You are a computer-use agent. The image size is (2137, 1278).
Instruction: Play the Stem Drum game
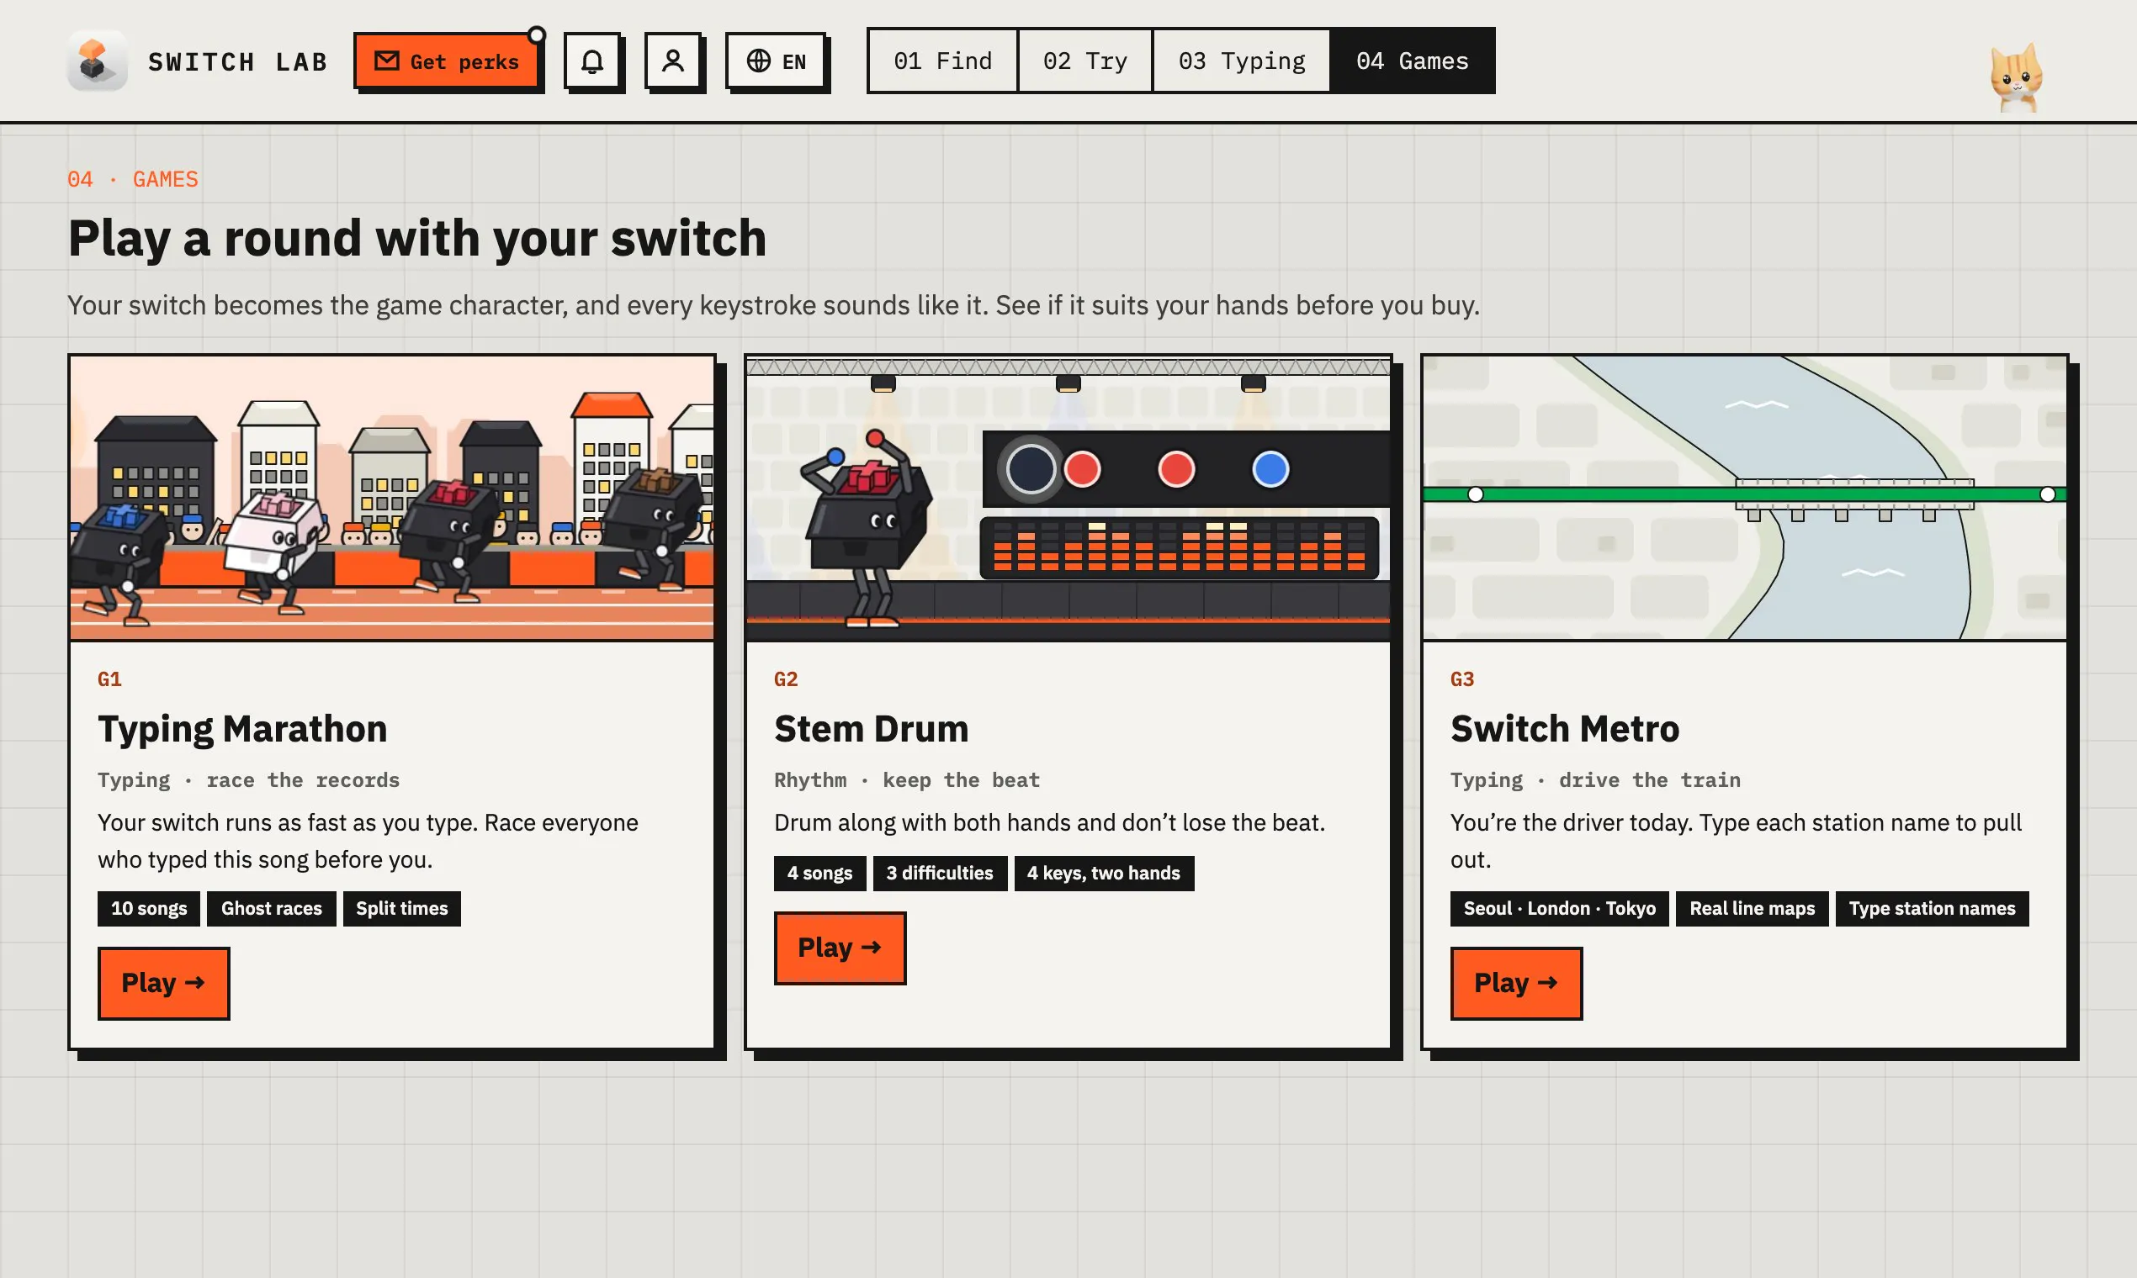pyautogui.click(x=840, y=948)
